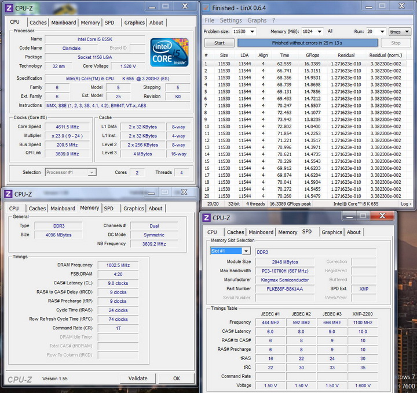Click the Start button in LinX

pyautogui.click(x=220, y=43)
